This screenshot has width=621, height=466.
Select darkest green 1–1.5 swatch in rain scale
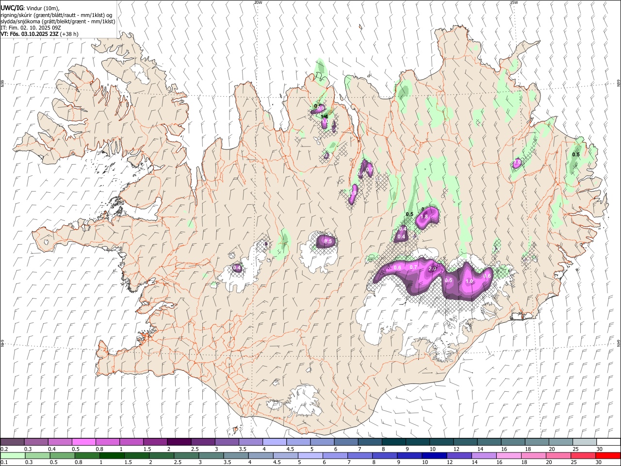[112, 455]
